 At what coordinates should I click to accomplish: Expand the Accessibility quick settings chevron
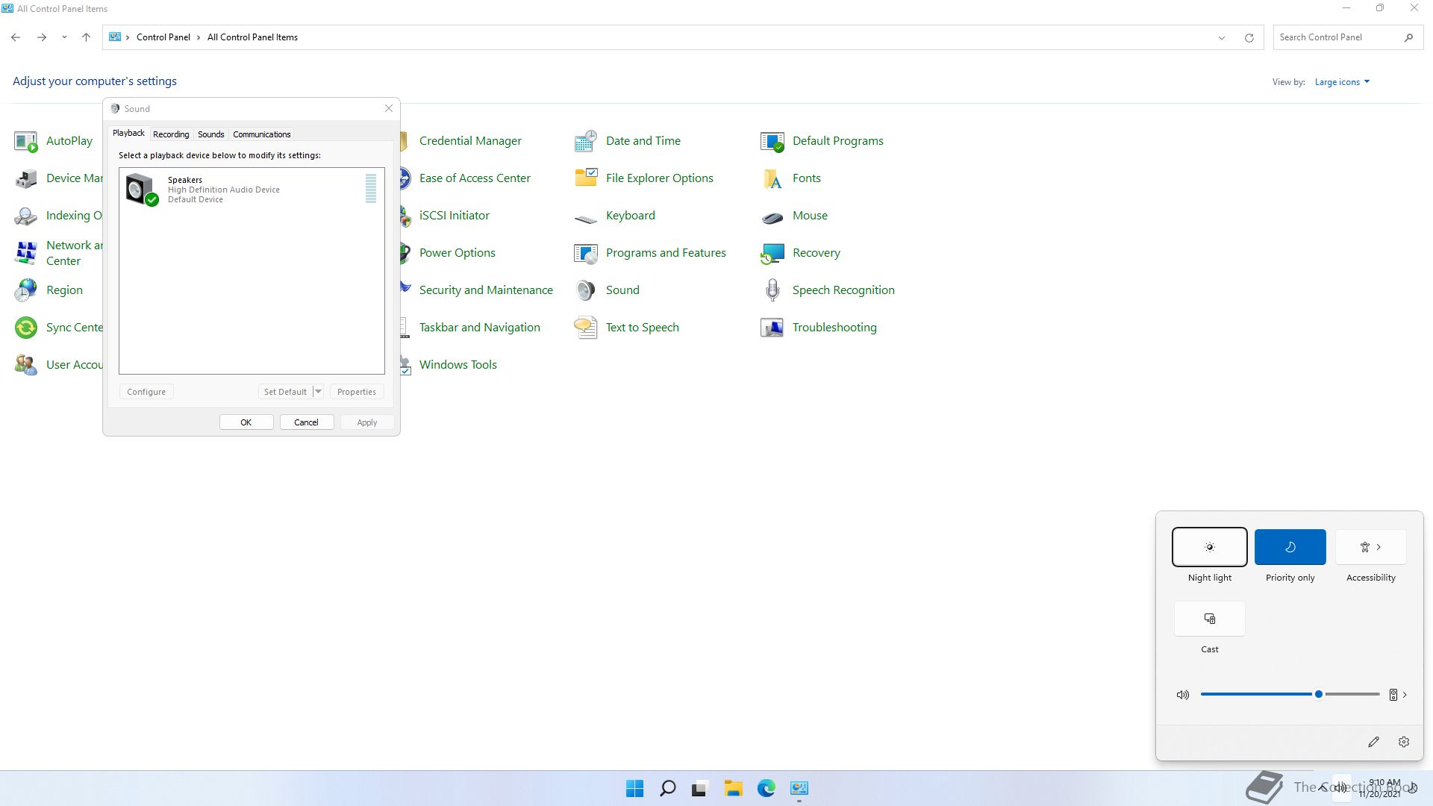1379,547
